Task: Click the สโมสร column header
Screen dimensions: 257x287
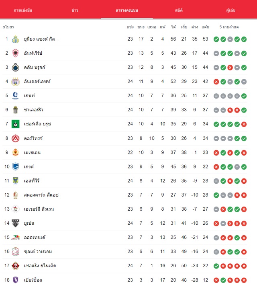Action: coord(8,27)
